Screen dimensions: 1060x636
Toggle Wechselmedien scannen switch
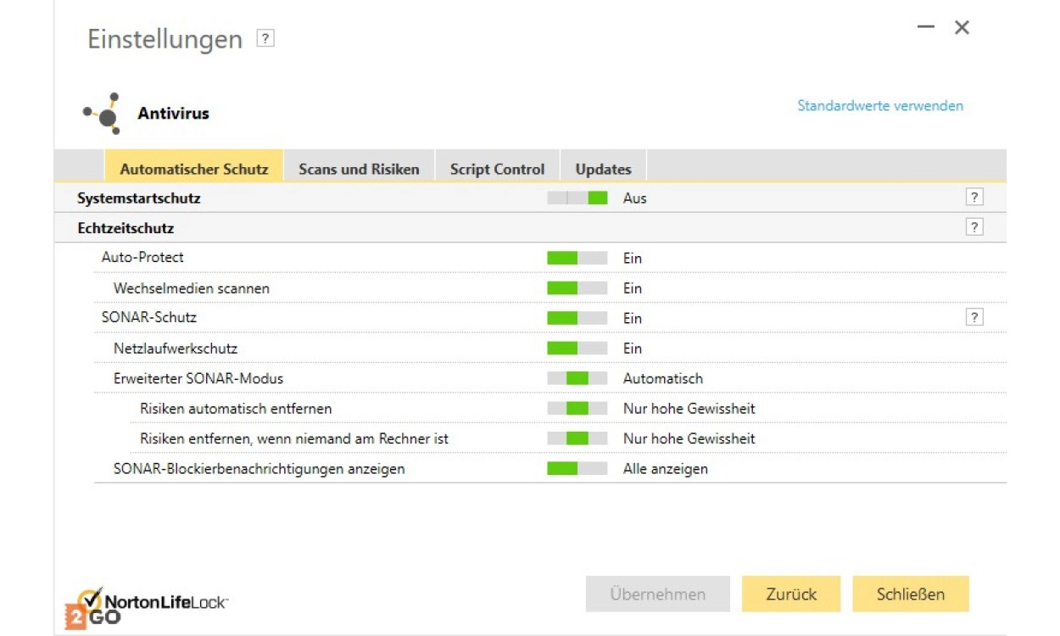pyautogui.click(x=577, y=288)
